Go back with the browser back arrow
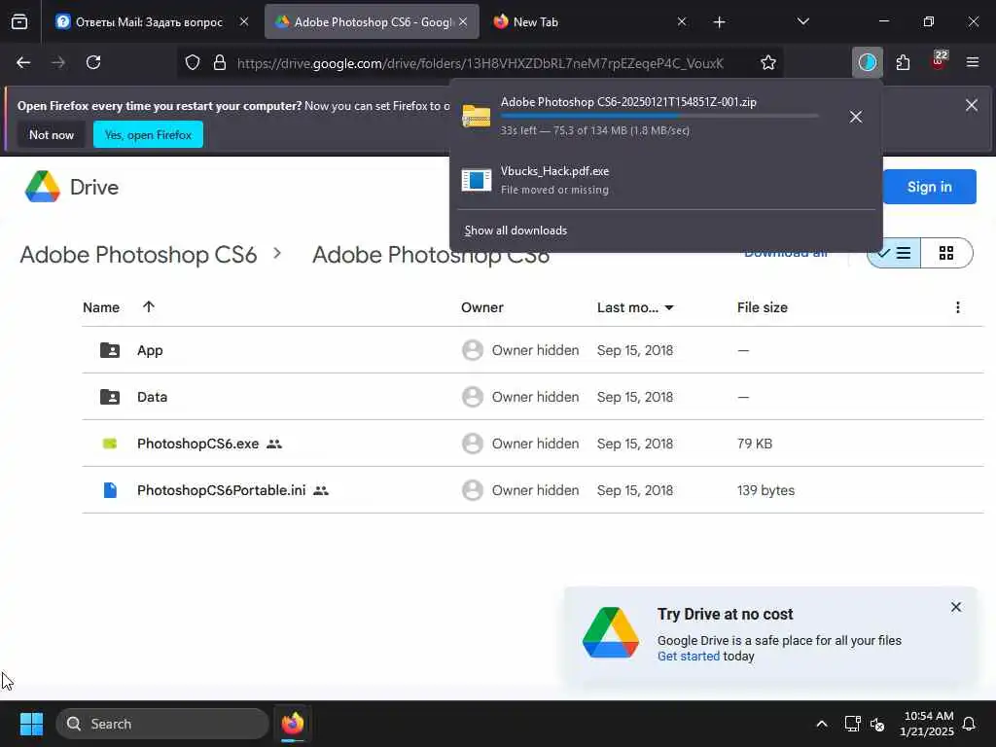 23,62
